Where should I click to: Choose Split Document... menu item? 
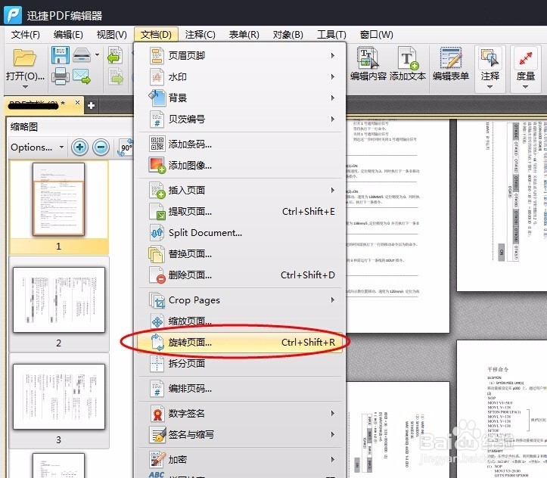point(240,232)
